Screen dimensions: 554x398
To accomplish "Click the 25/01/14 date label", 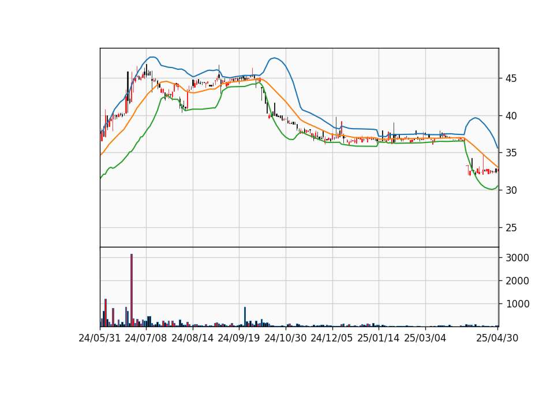I will pyautogui.click(x=379, y=338).
